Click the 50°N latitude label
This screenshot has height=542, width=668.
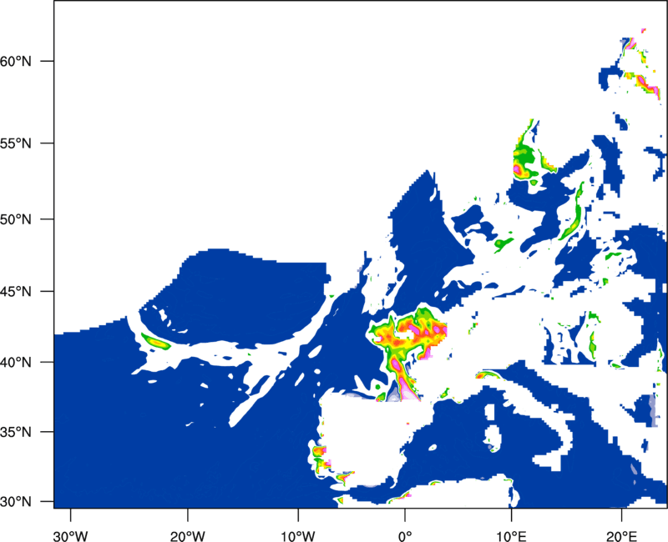click(16, 219)
